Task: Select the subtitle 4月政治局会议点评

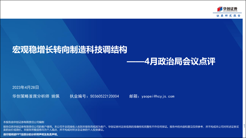Action: (180, 62)
